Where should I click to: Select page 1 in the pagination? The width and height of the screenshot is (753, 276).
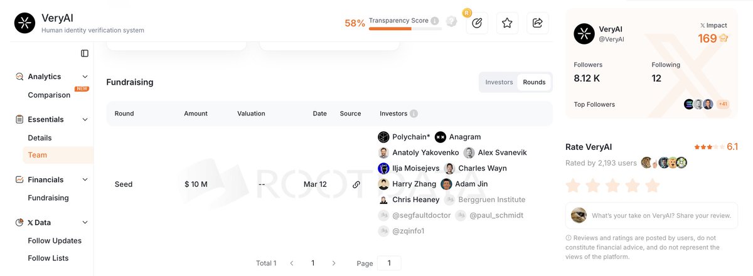312,263
